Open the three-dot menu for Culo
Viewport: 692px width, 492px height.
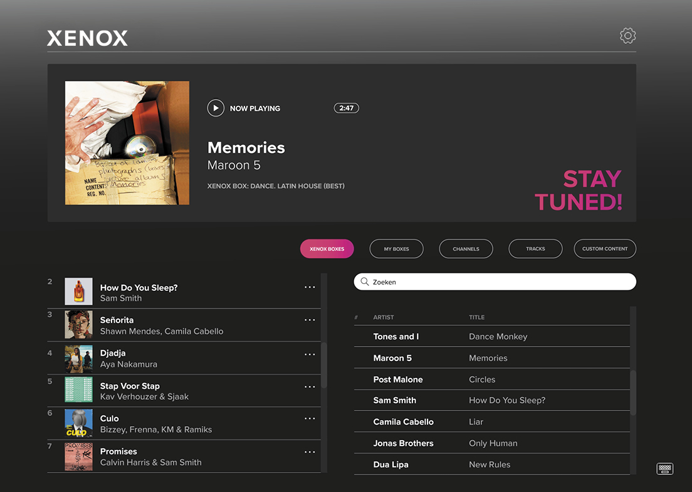(x=310, y=418)
